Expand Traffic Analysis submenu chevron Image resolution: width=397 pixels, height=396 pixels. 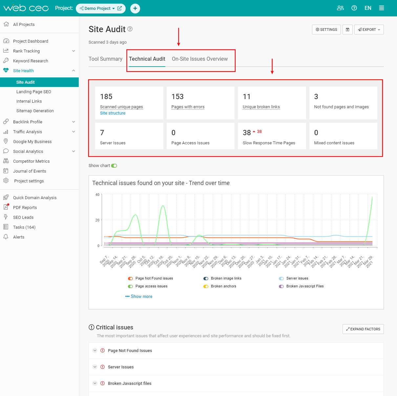point(73,132)
